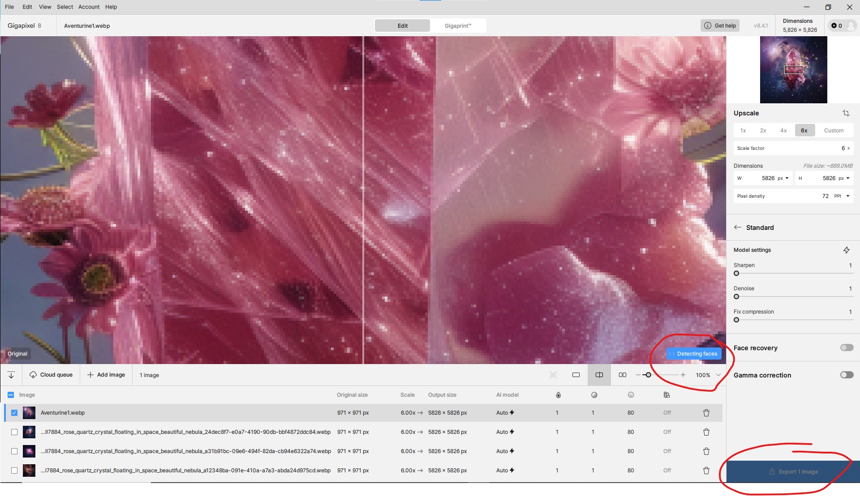Open the 100% zoom level dropdown
The image size is (860, 496).
[718, 375]
